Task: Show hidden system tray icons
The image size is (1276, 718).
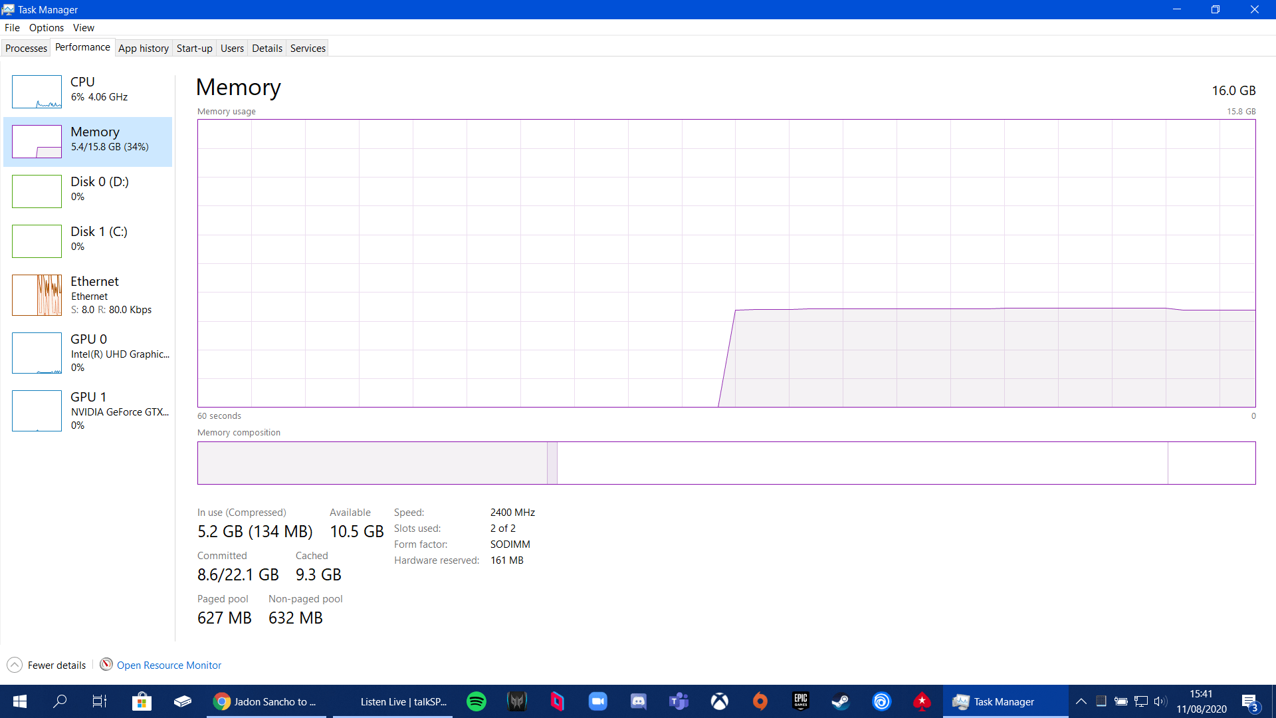Action: click(1080, 701)
